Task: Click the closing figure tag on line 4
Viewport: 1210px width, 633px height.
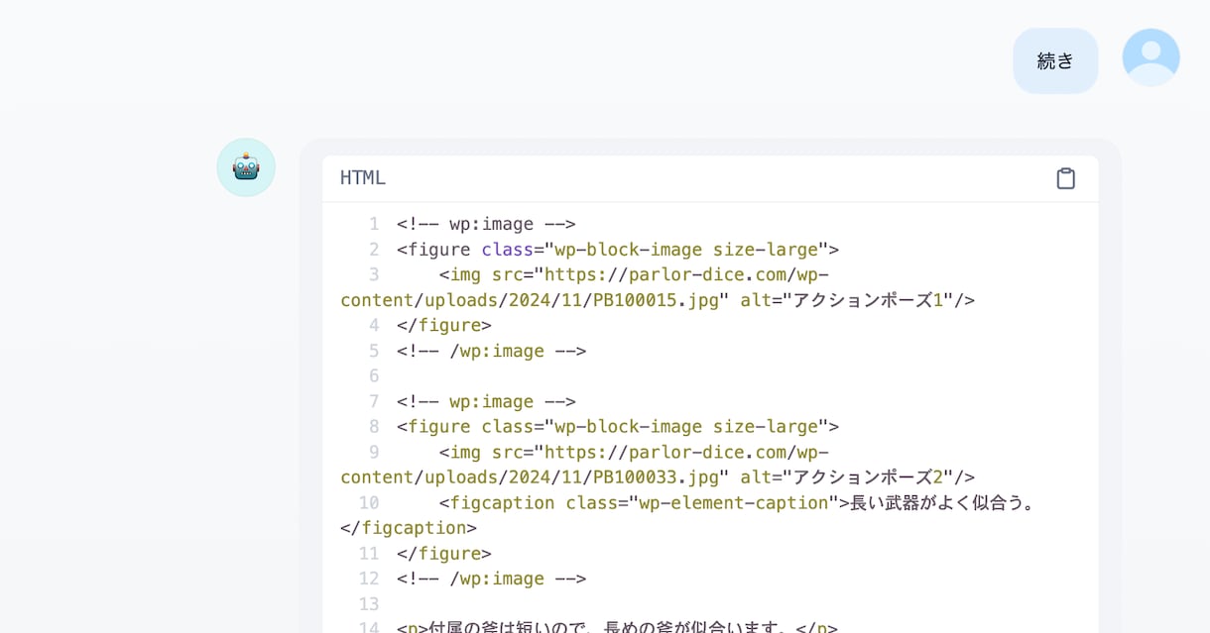Action: [444, 326]
